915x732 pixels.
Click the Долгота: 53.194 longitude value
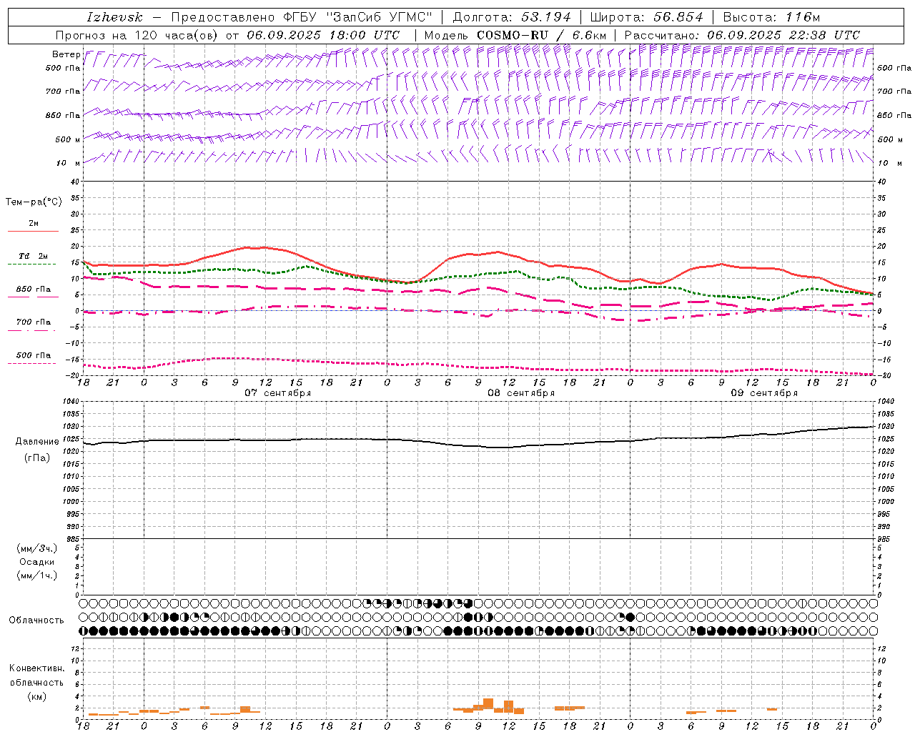coord(512,17)
